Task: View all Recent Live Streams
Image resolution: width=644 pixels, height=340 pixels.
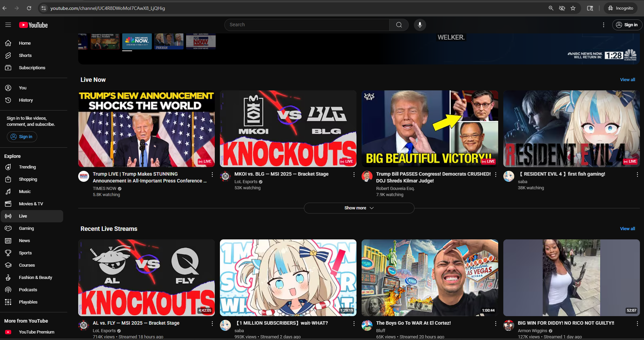Action: tap(628, 229)
